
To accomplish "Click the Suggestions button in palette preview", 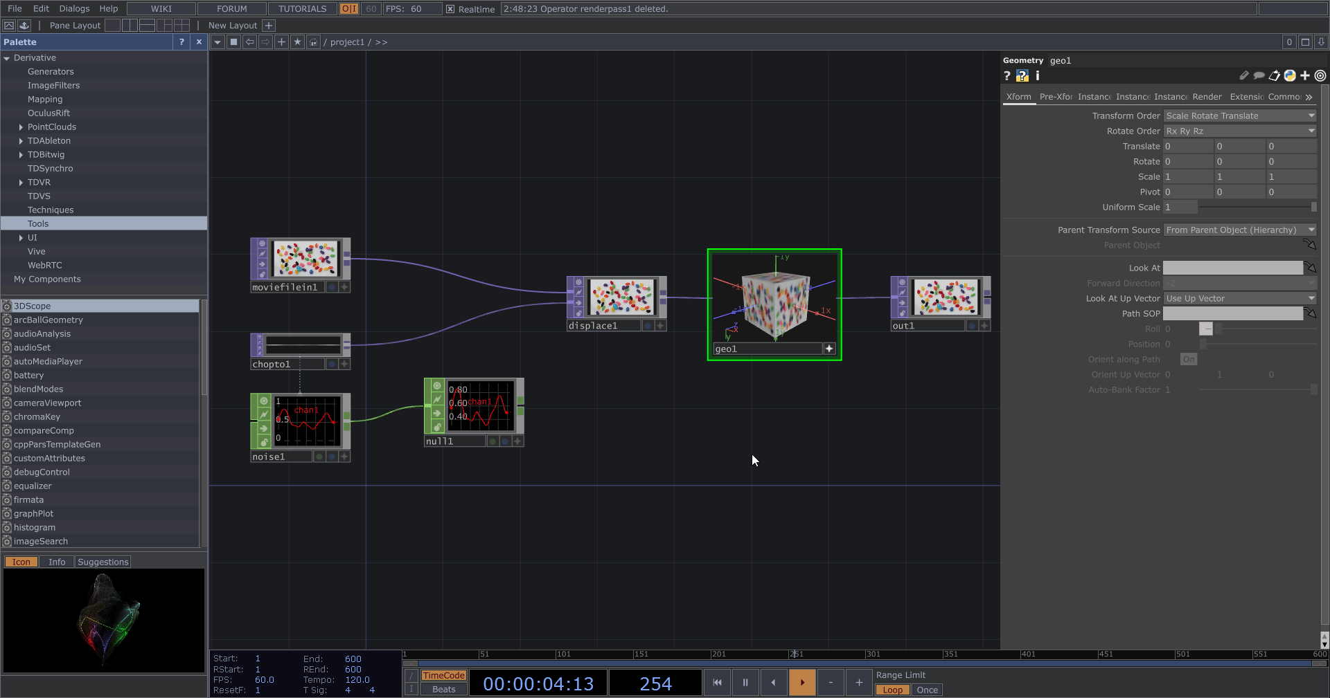I will coord(103,562).
